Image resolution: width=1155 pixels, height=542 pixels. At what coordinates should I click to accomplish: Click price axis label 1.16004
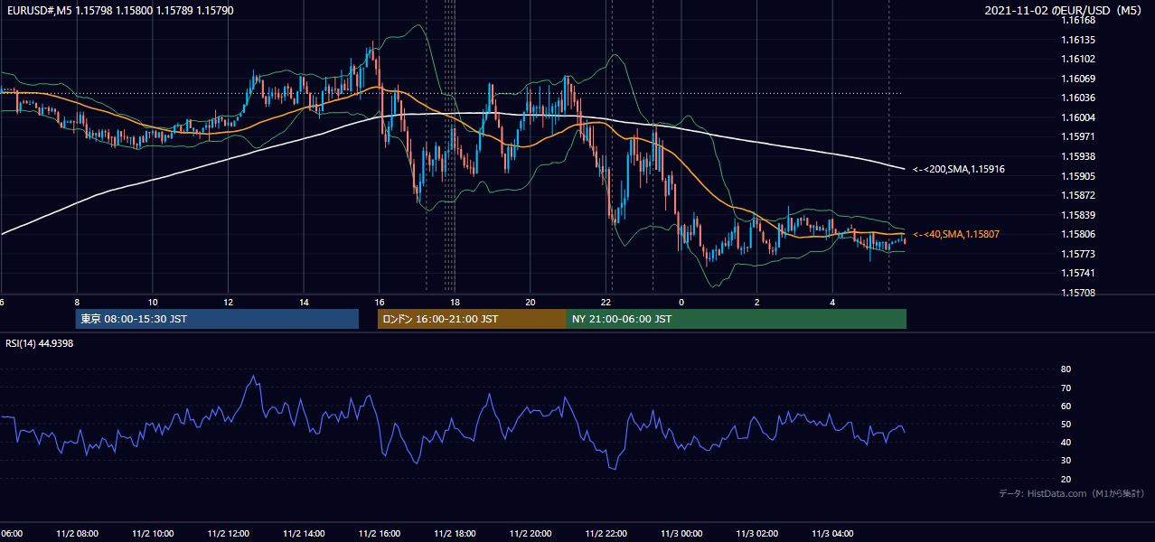(x=1078, y=117)
